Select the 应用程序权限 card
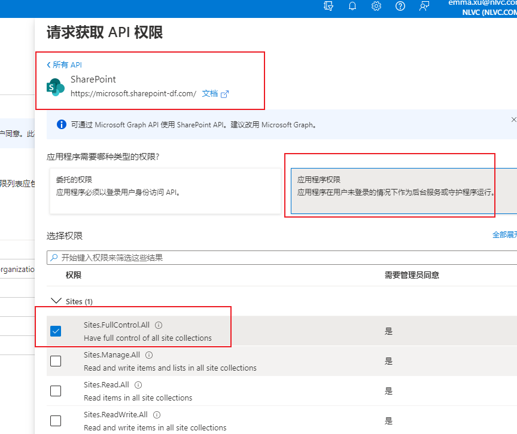This screenshot has height=434, width=517. click(x=404, y=191)
